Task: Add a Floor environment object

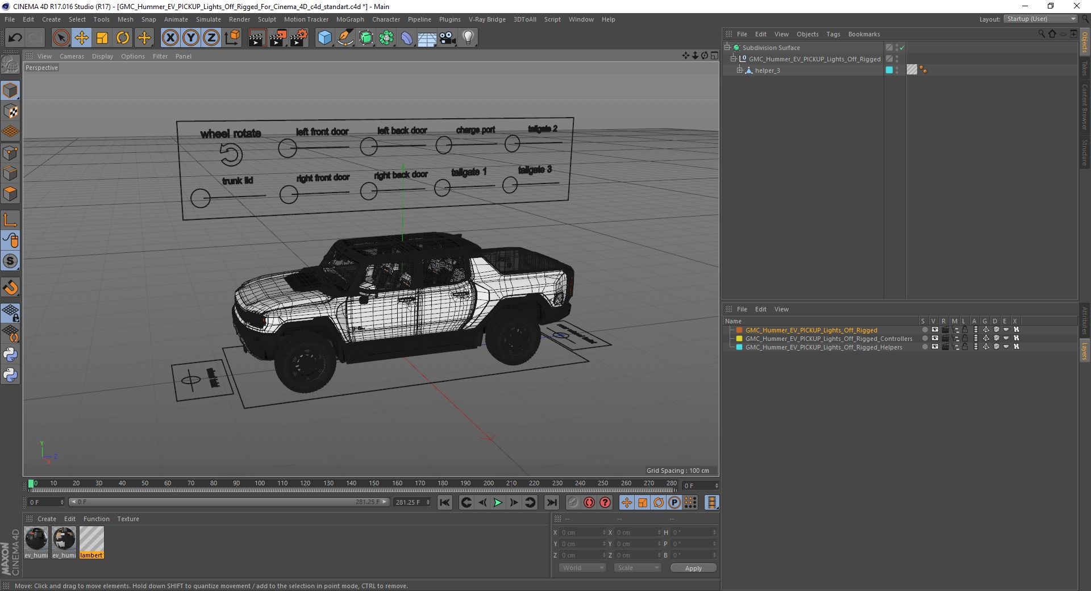Action: click(427, 38)
